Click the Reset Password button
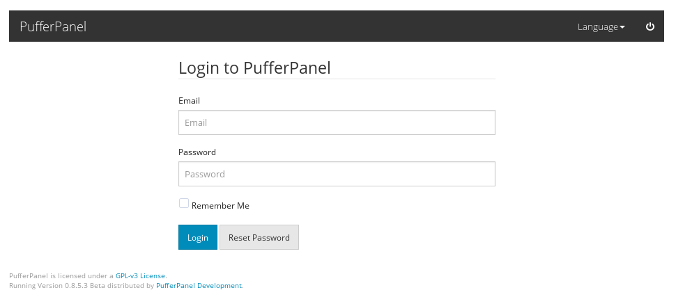This screenshot has height=297, width=676. tap(259, 237)
